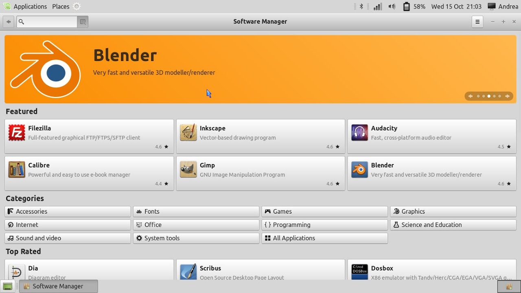
Task: Click the search input field
Action: click(x=47, y=22)
